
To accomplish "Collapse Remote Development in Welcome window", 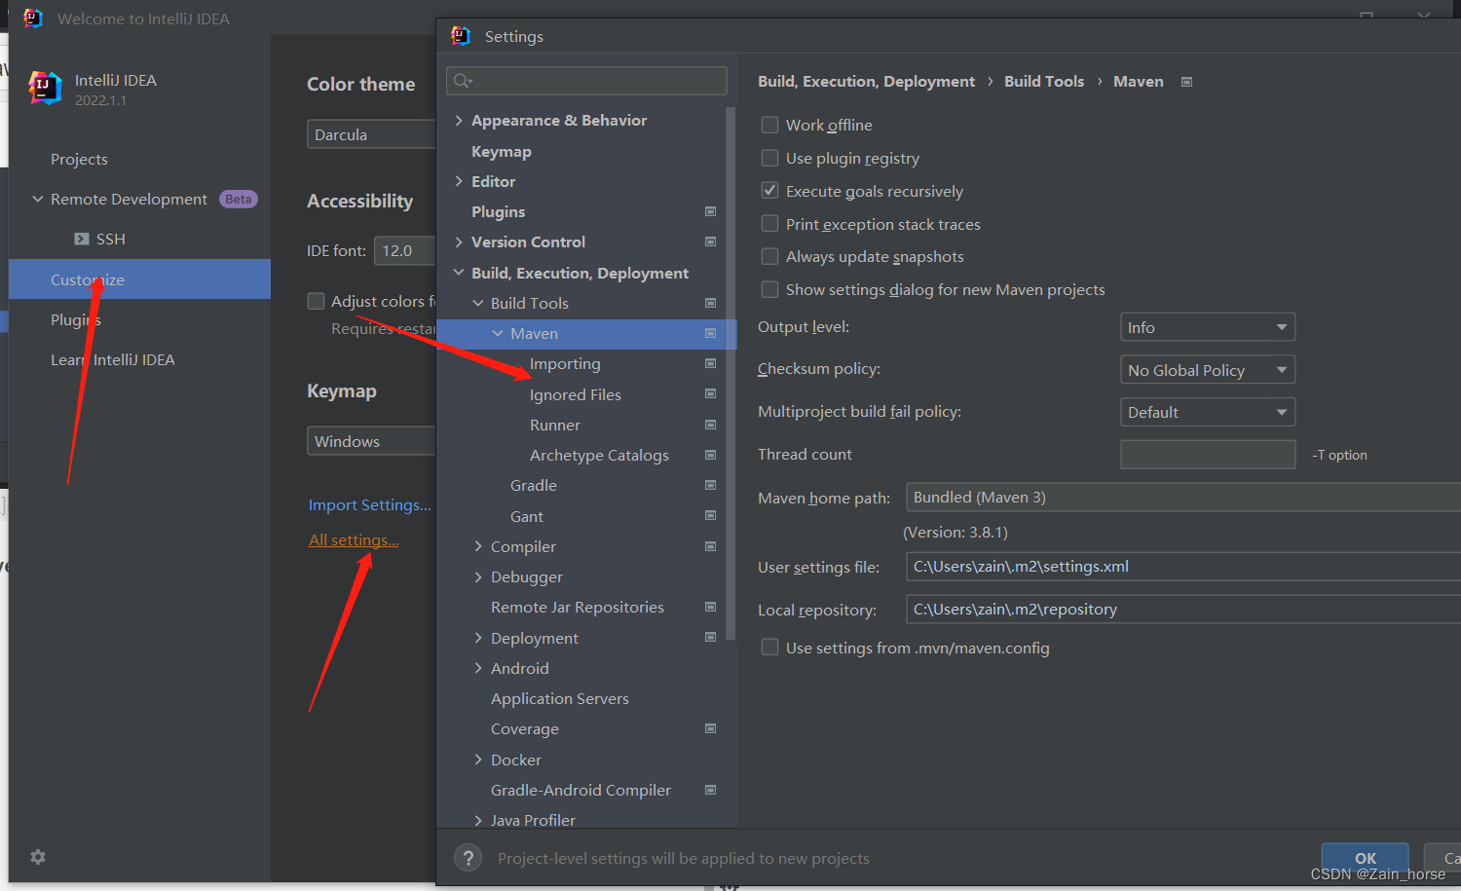I will coord(38,199).
